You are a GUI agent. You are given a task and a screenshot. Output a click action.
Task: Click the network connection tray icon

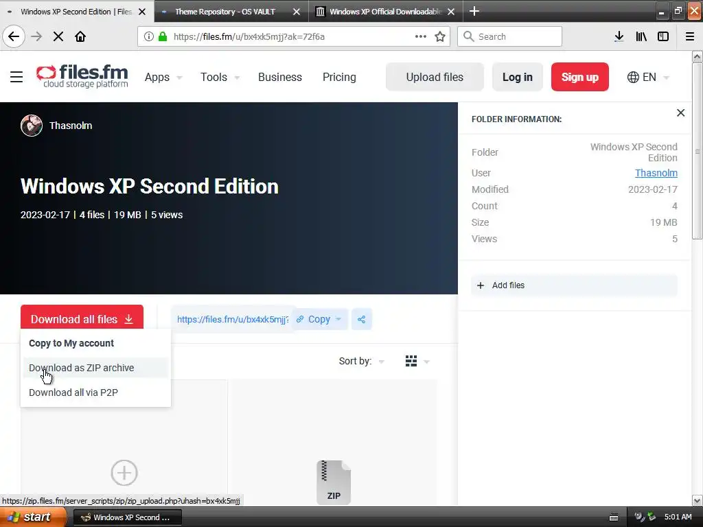(652, 517)
